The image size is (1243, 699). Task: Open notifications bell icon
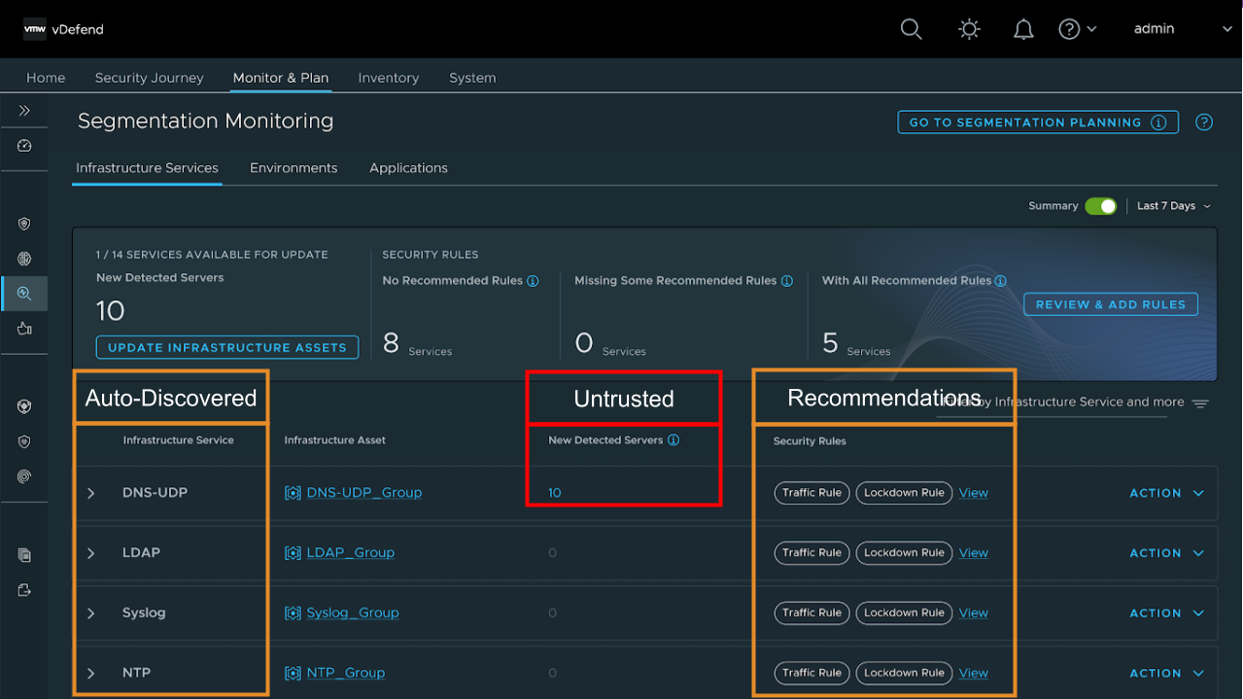tap(1023, 29)
